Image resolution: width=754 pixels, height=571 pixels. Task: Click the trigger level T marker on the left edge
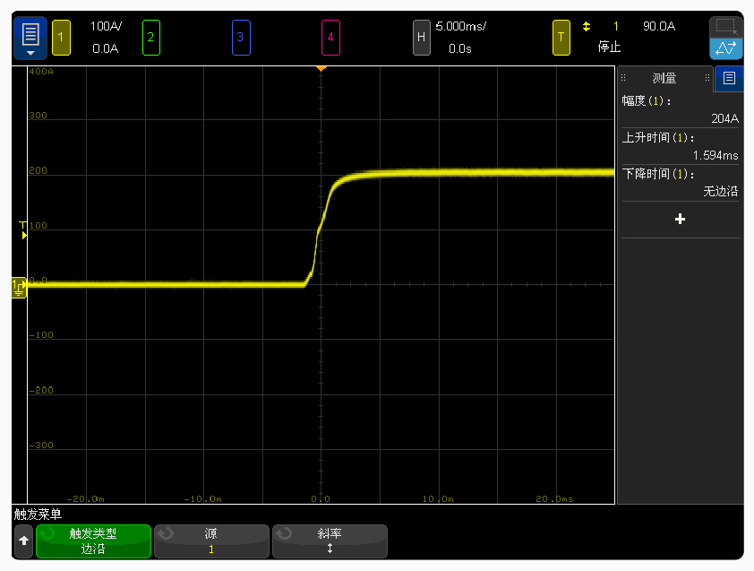pos(23,230)
